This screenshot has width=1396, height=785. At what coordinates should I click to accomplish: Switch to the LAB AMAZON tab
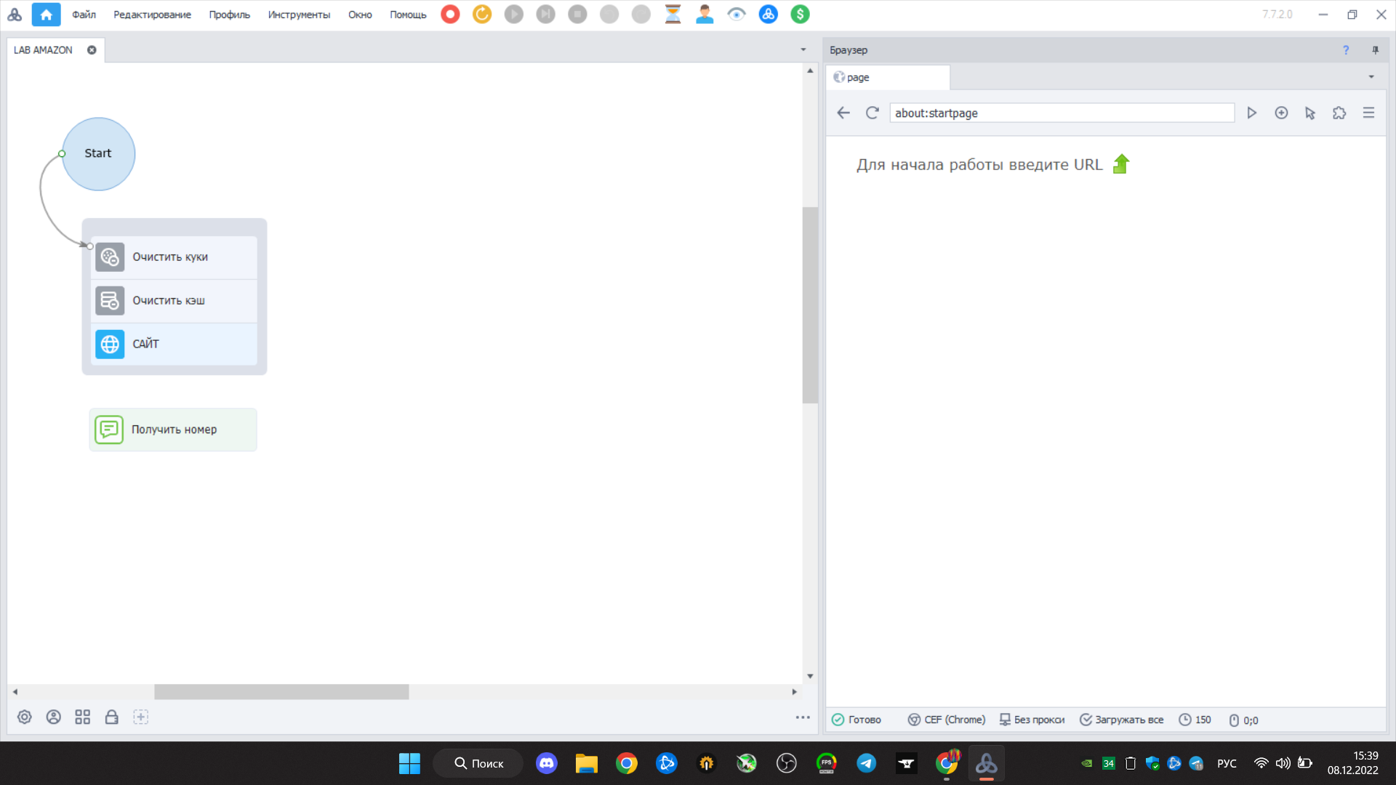coord(44,50)
